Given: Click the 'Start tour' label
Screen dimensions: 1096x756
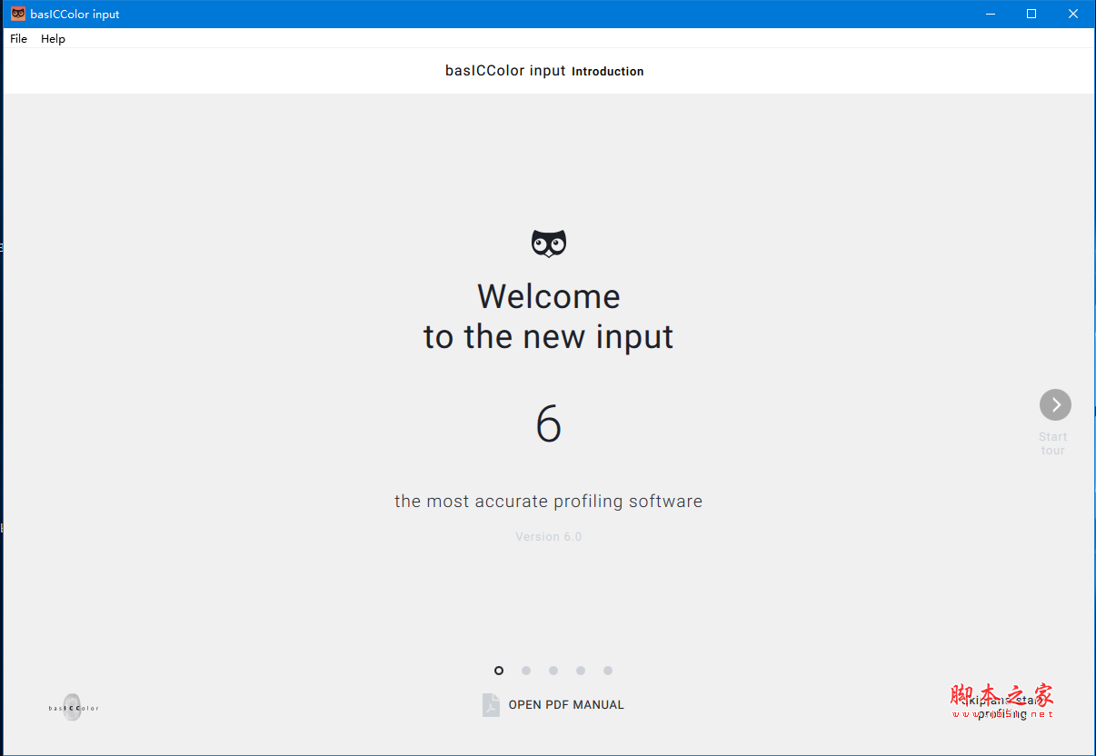Looking at the screenshot, I should 1053,443.
